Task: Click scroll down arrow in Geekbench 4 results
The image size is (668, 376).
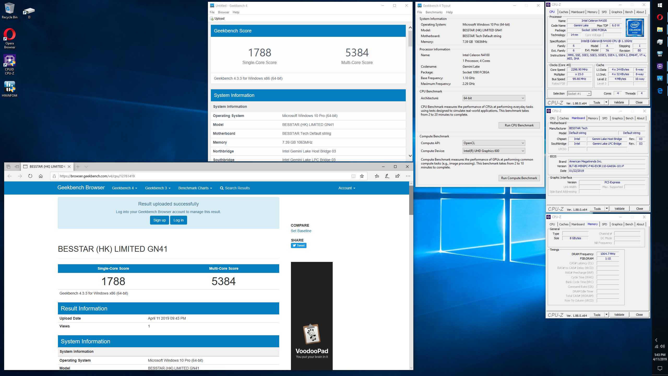Action: (410, 156)
